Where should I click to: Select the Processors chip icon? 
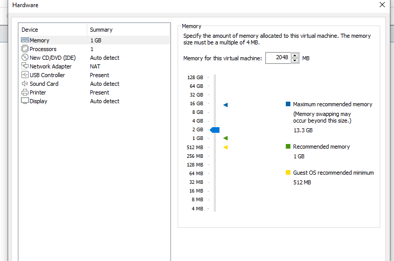tap(25, 49)
